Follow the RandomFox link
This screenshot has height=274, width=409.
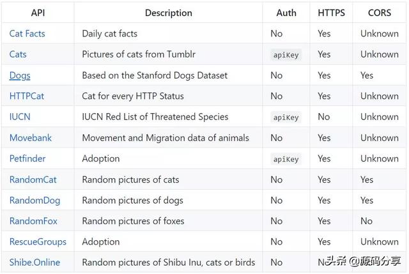click(x=33, y=221)
